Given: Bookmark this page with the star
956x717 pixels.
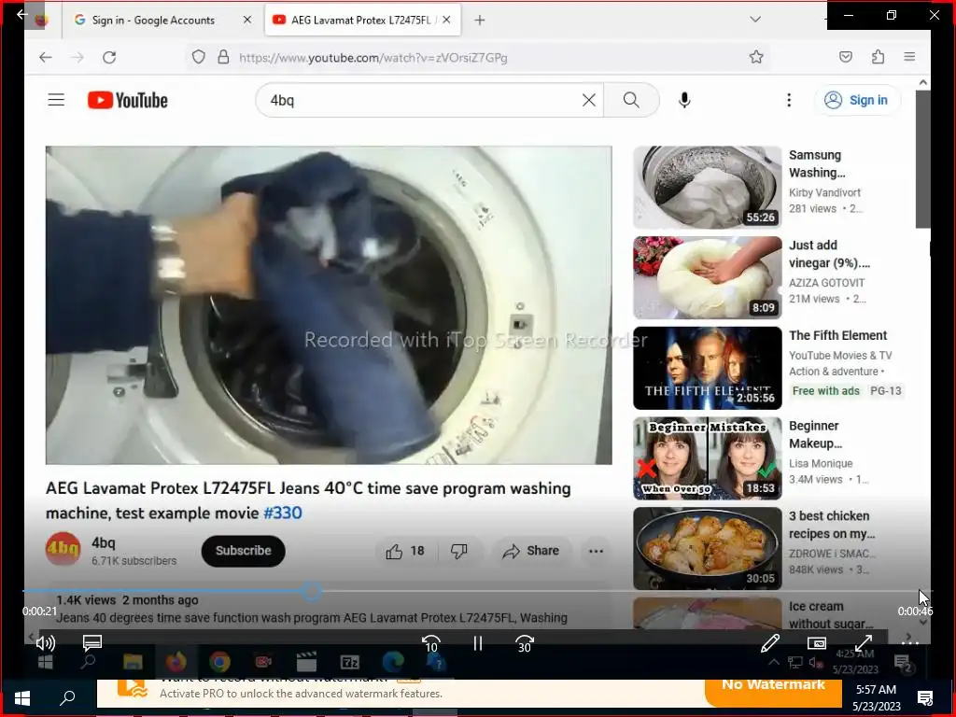Looking at the screenshot, I should coord(756,57).
